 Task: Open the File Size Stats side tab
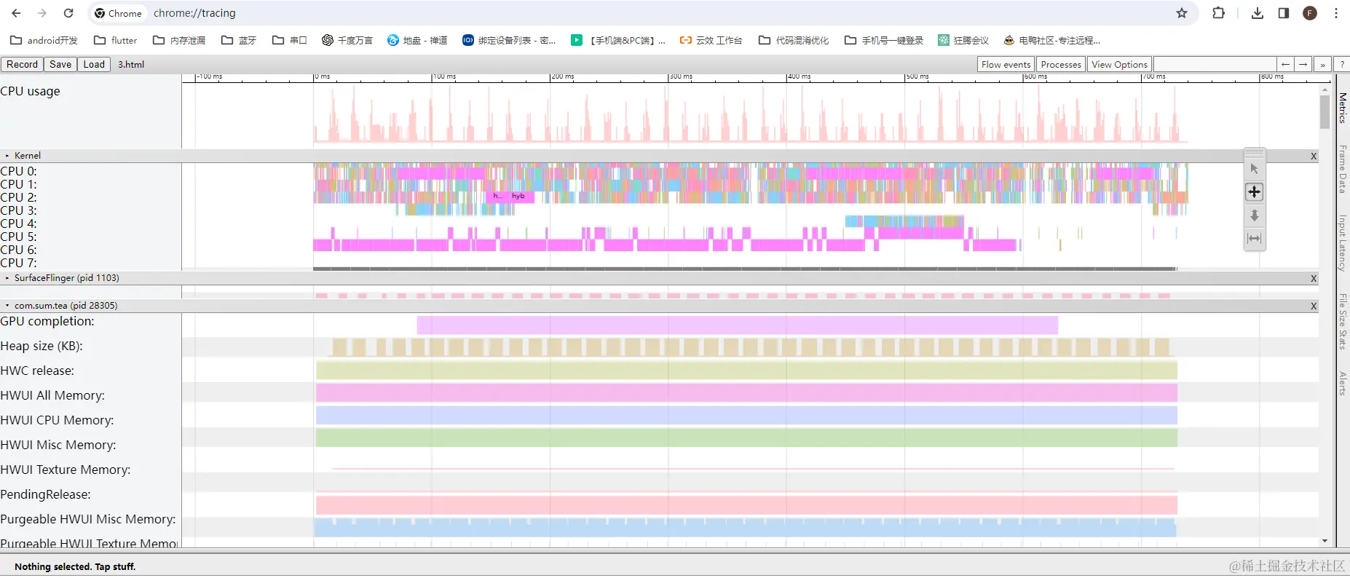click(1343, 321)
